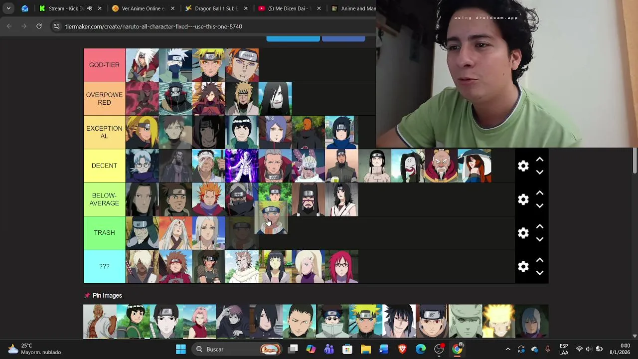Open settings gear for ??? tier
The width and height of the screenshot is (638, 359).
523,267
